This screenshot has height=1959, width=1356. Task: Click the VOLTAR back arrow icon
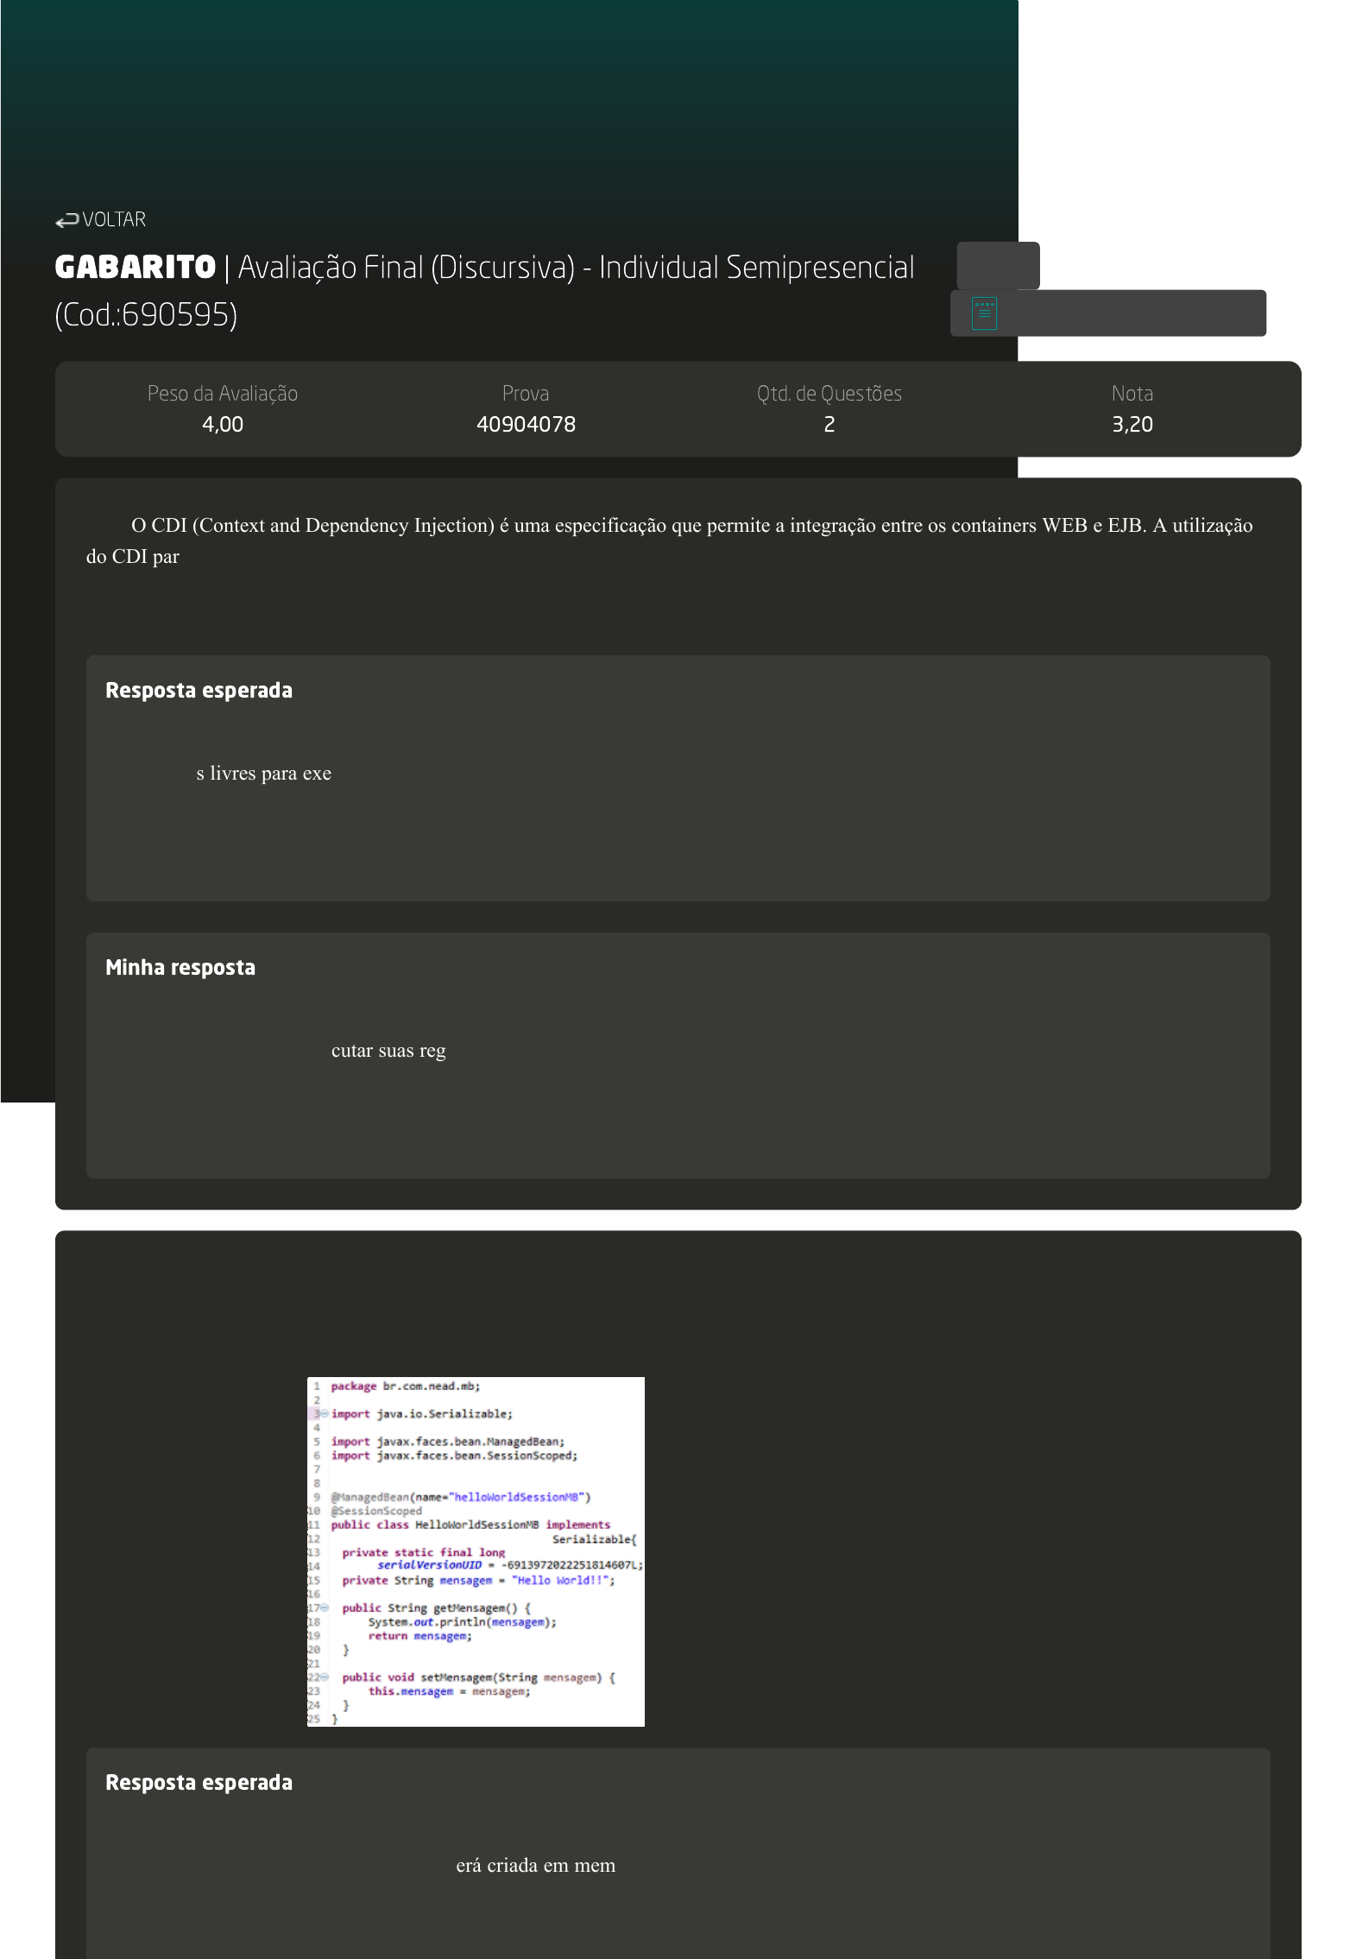(x=66, y=221)
